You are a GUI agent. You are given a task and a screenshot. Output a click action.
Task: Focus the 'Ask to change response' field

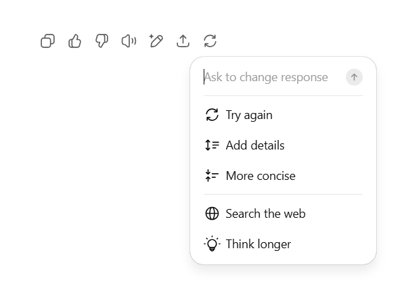click(x=273, y=77)
